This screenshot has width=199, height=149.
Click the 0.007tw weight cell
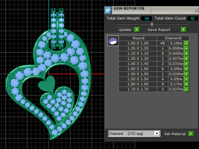point(176,59)
